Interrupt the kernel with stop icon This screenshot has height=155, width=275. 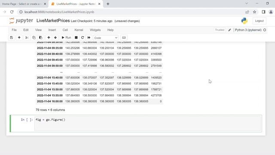76,37
